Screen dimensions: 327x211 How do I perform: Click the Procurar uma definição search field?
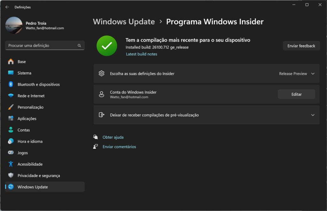(x=45, y=45)
